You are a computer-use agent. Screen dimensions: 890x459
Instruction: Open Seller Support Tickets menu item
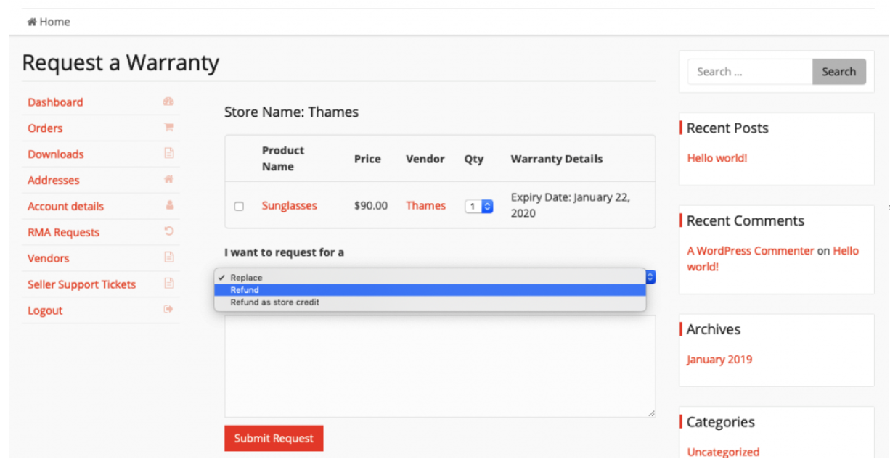coord(81,284)
